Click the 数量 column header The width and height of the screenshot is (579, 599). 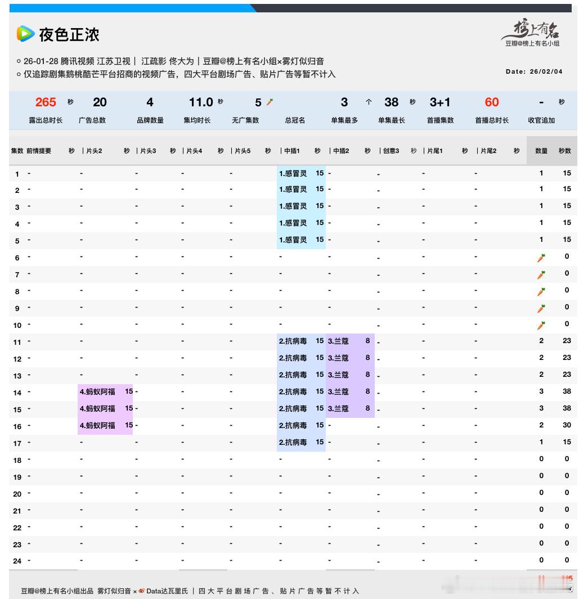point(541,151)
